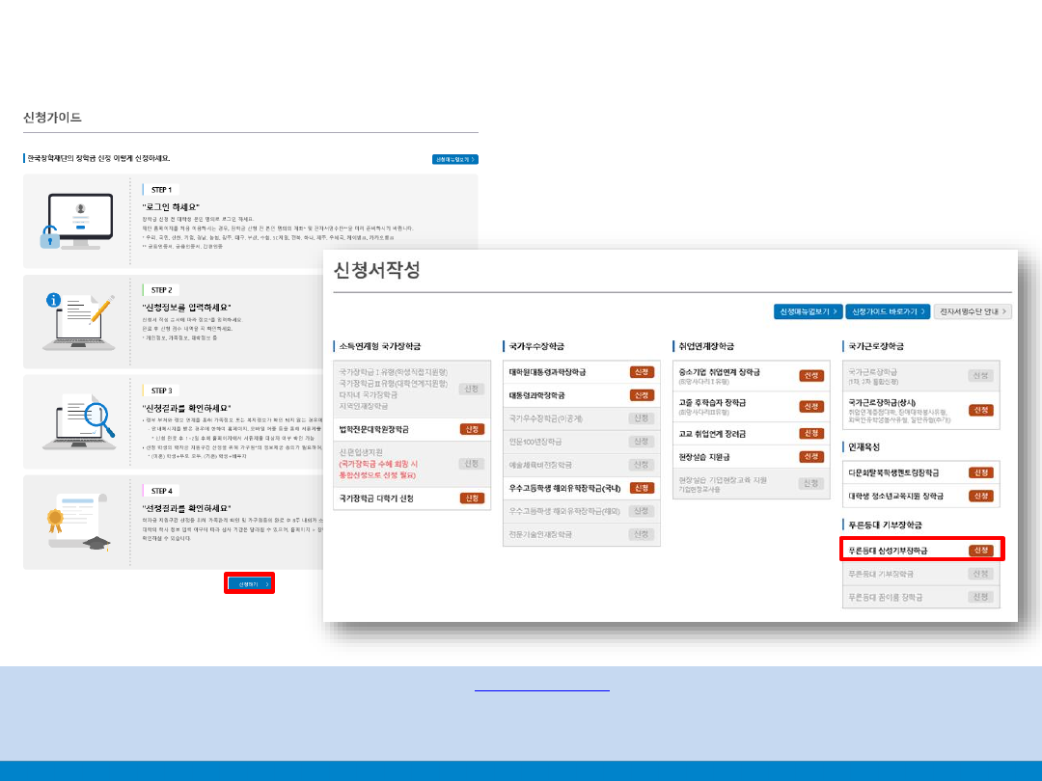Click 신청 for 대통령과학장학금
1042x781 pixels.
(642, 395)
